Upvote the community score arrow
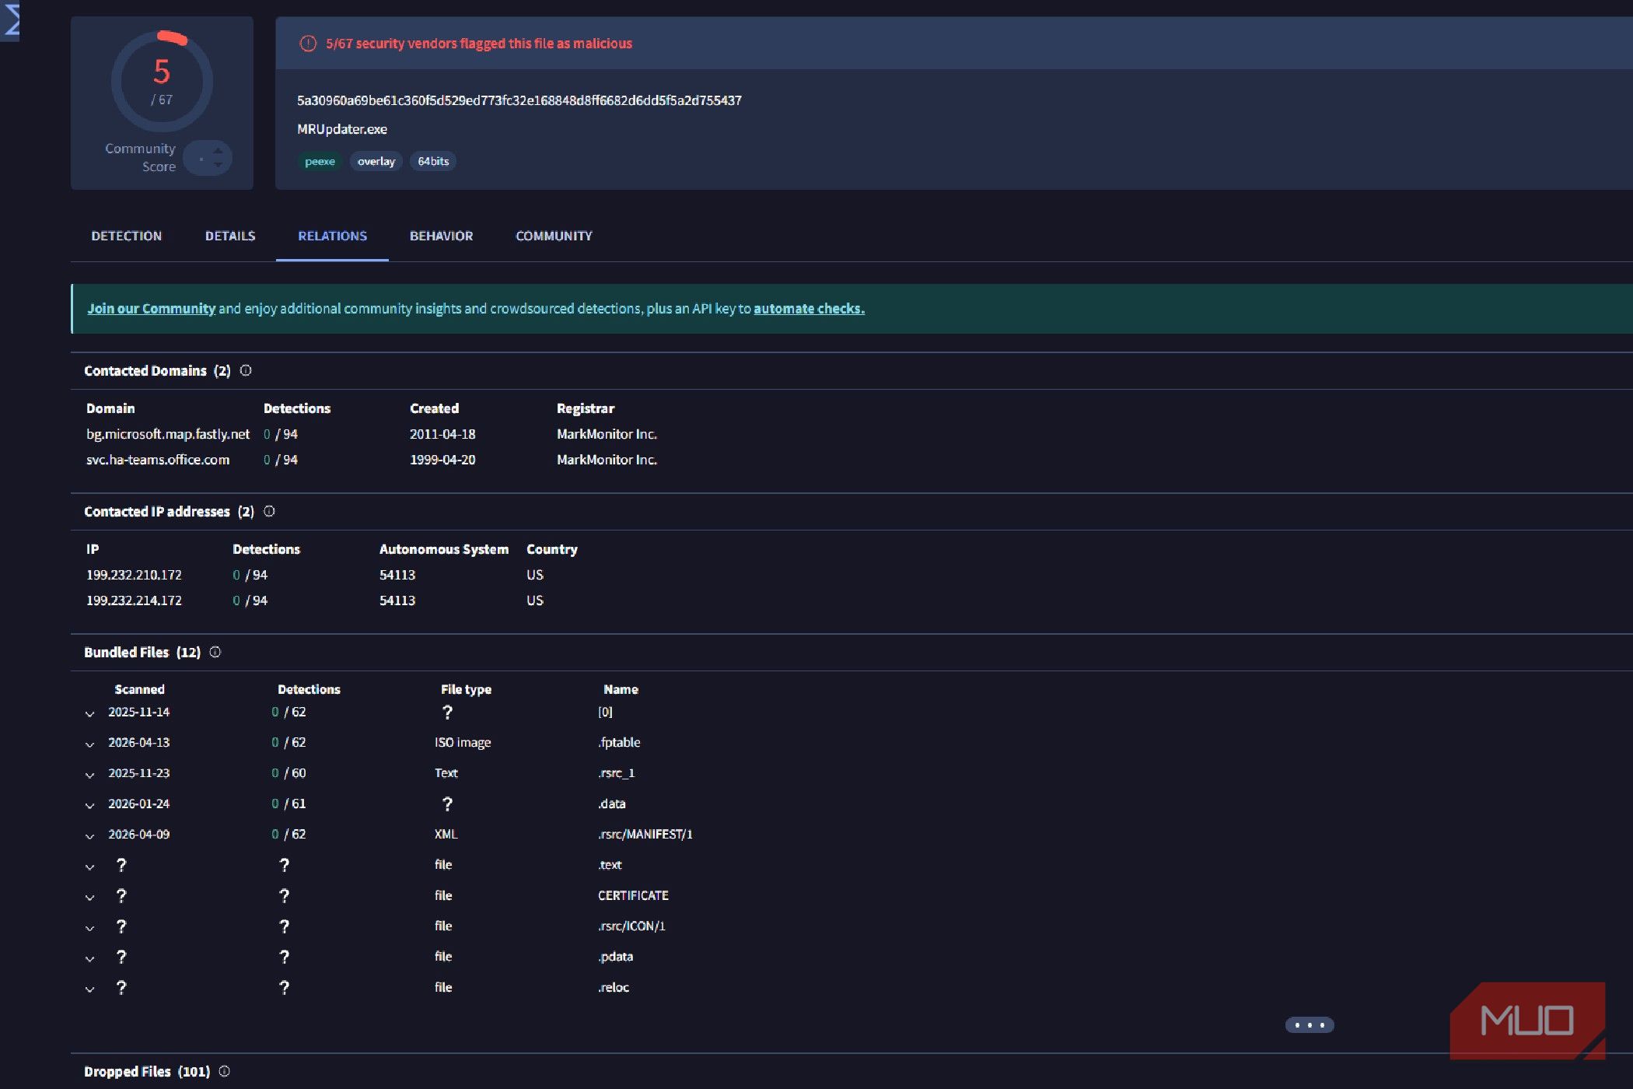The width and height of the screenshot is (1633, 1089). coord(218,150)
